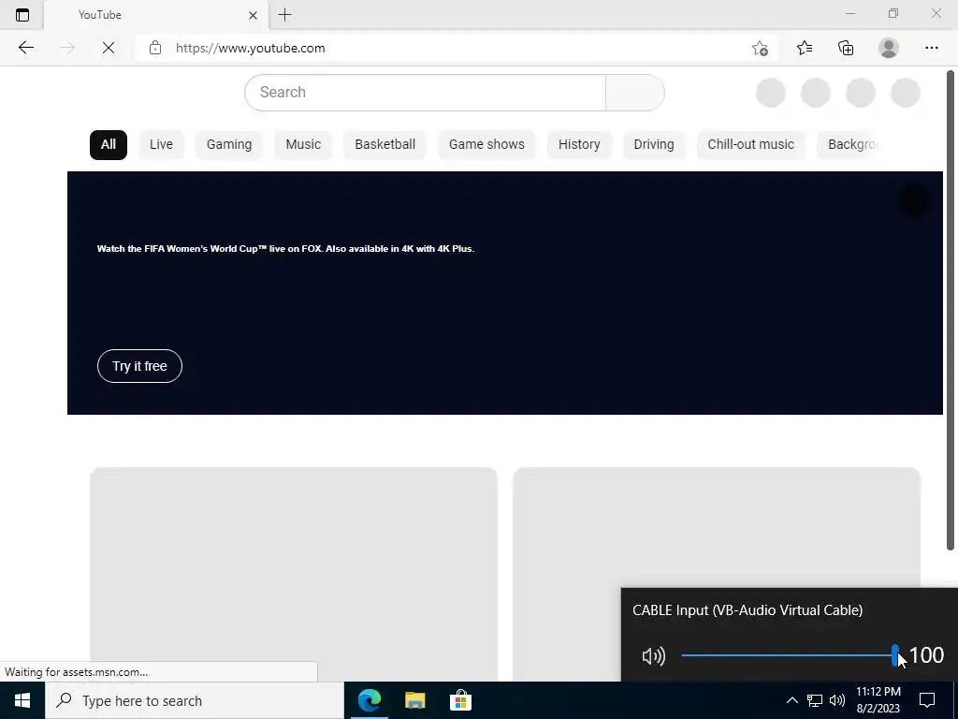The height and width of the screenshot is (719, 958).
Task: Open the Edge profile avatar
Action: click(x=889, y=48)
